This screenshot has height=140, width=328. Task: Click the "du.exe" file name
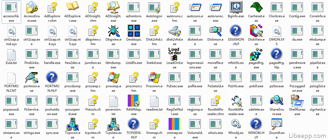[297, 39]
